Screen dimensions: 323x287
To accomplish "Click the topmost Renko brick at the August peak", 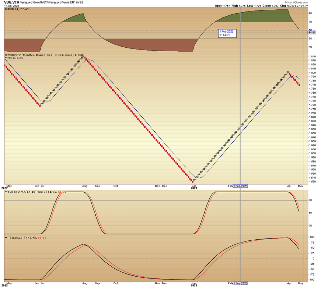I will [x=83, y=56].
